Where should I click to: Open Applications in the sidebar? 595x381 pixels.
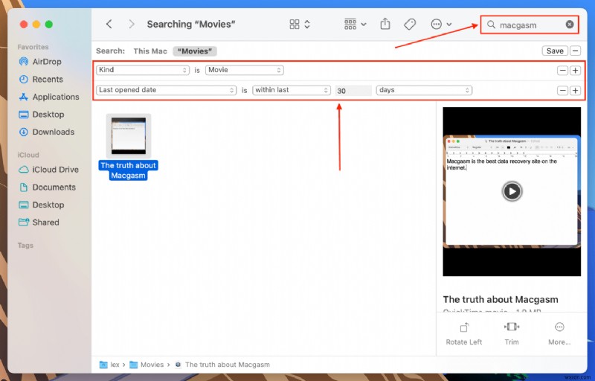(x=49, y=97)
